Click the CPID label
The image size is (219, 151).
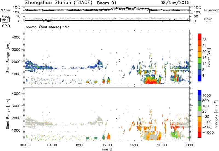tap(6, 26)
